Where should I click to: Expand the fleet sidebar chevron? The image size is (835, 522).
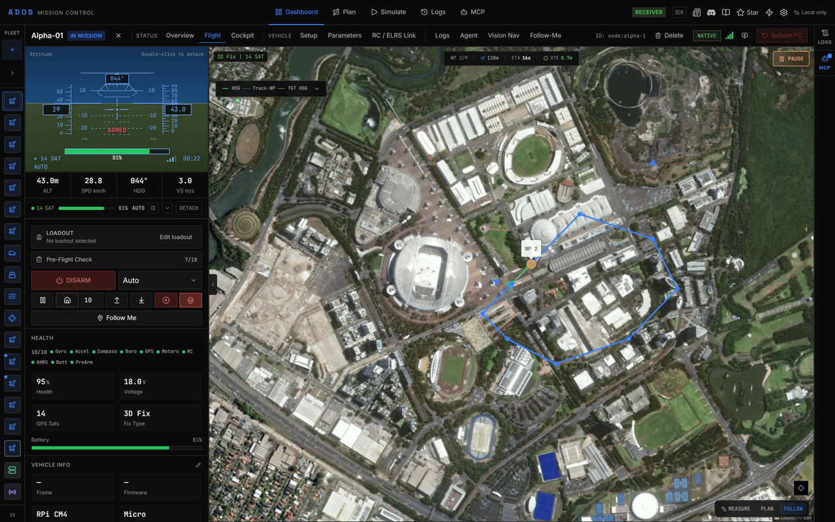[12, 73]
